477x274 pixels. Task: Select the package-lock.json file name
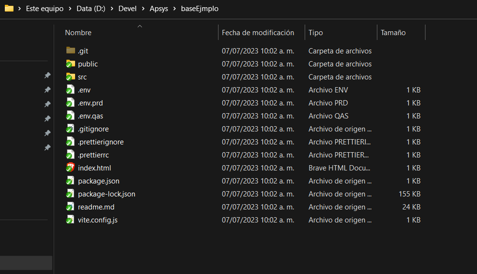[x=106, y=194]
